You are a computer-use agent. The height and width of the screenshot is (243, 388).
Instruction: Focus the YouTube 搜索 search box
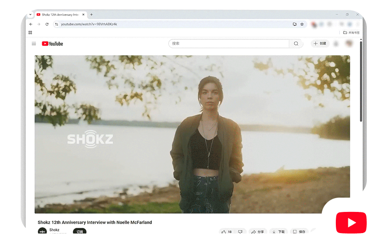click(x=229, y=44)
